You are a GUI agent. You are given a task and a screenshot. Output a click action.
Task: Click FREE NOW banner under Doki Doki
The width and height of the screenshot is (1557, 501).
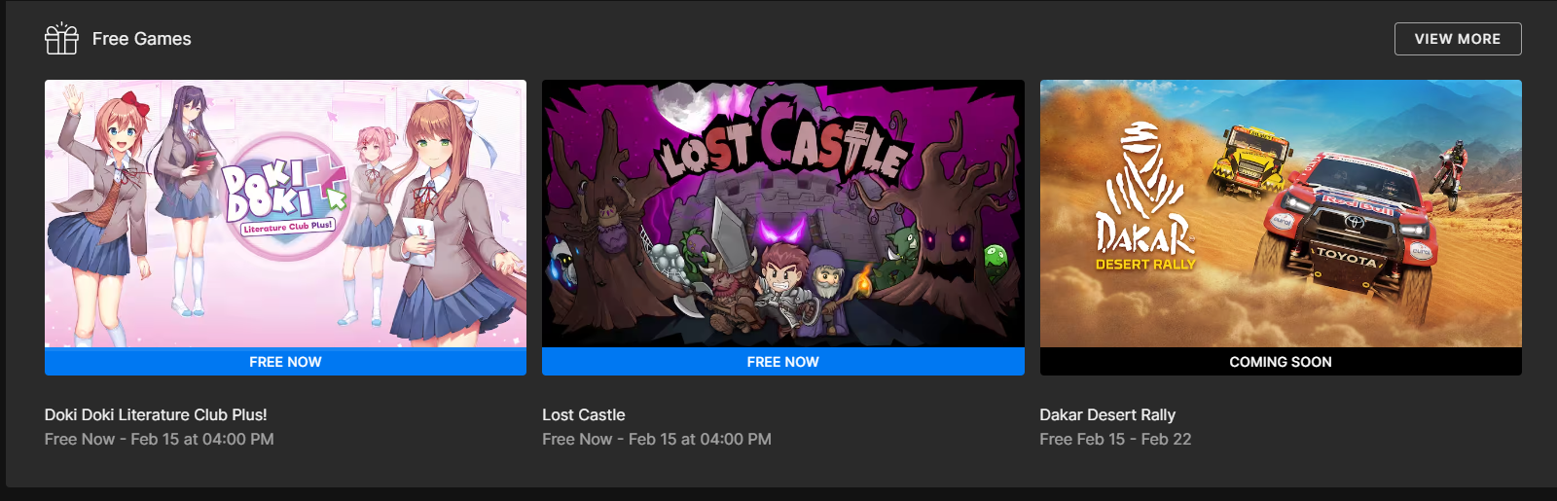point(285,362)
